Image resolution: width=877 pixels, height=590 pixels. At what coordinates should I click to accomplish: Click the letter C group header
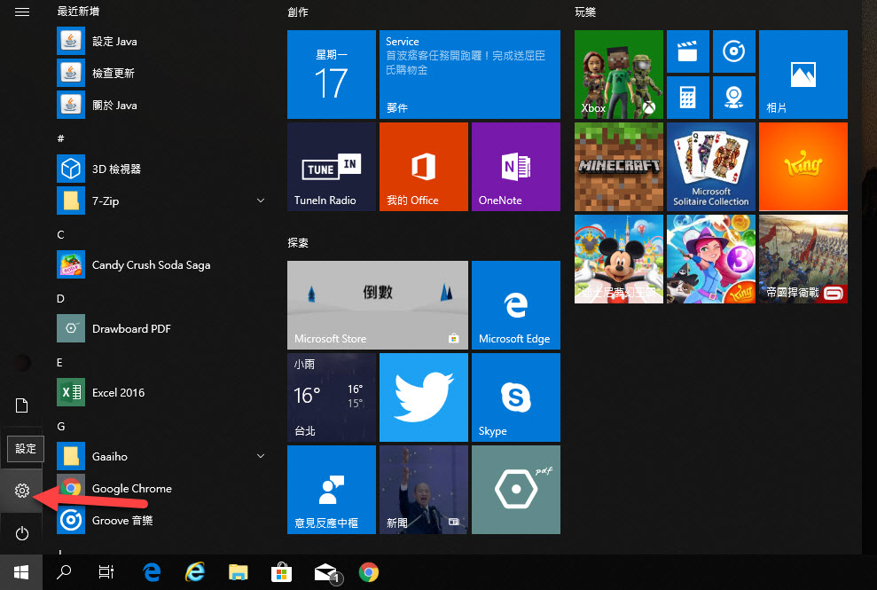[61, 235]
